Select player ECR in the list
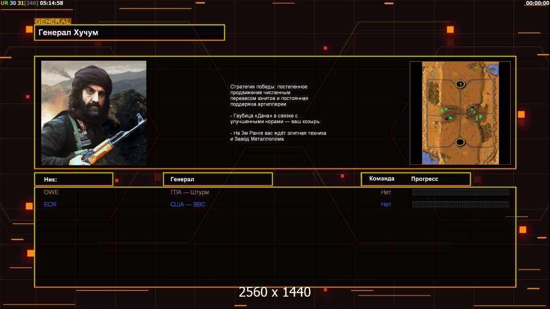Image resolution: width=550 pixels, height=309 pixels. point(50,204)
